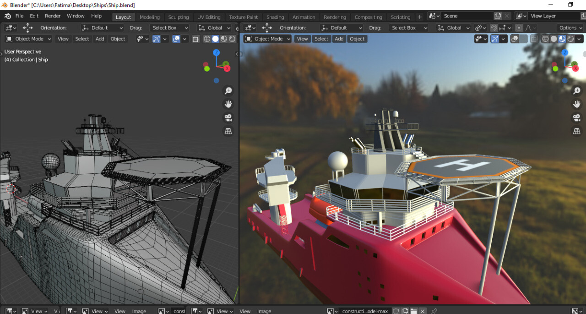Open the Render menu
Screen dimensions: 586x314
(53, 16)
